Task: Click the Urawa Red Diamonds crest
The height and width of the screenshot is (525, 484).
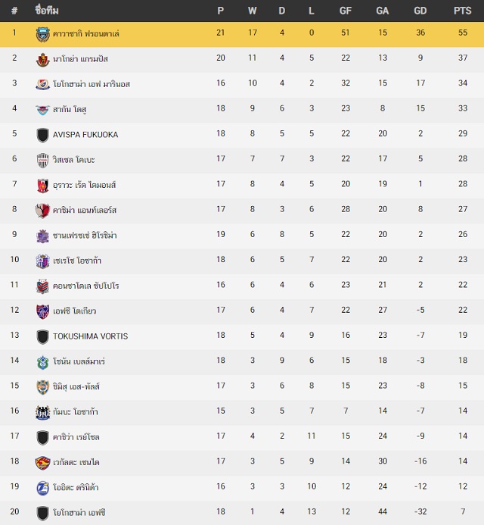Action: click(43, 186)
